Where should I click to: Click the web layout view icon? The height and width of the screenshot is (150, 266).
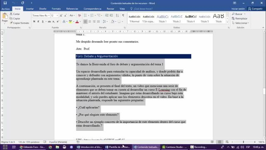click(x=227, y=142)
